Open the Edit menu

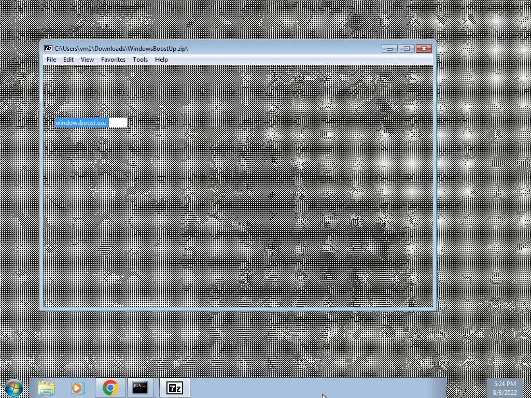68,60
